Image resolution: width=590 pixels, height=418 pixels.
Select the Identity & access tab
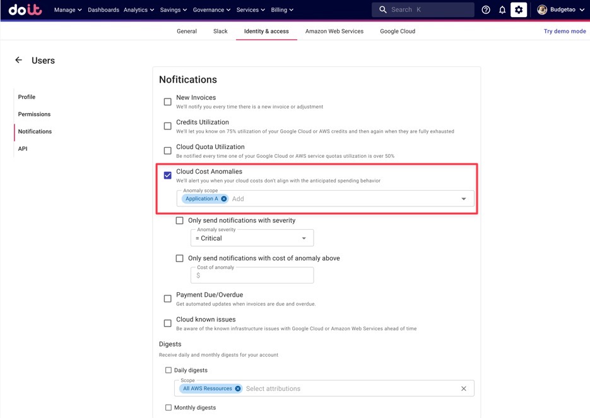[x=266, y=32]
